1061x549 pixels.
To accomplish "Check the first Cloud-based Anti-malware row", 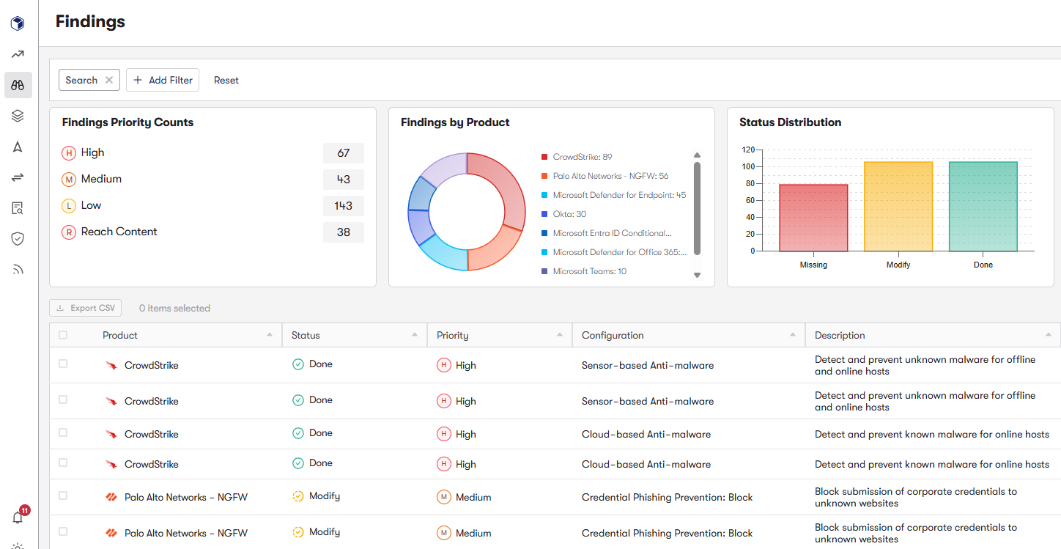I will [63, 432].
